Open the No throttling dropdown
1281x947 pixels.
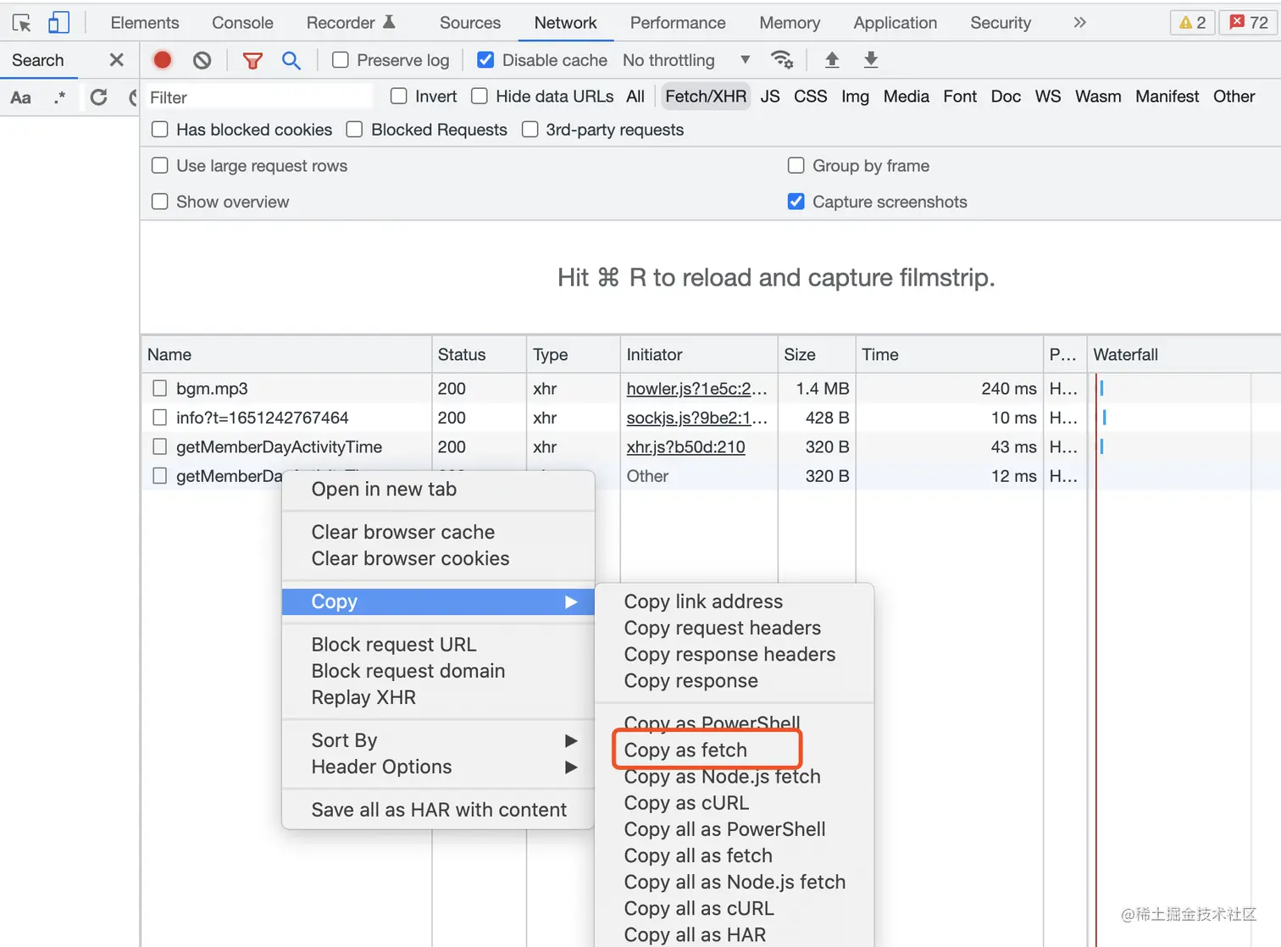[x=686, y=60]
